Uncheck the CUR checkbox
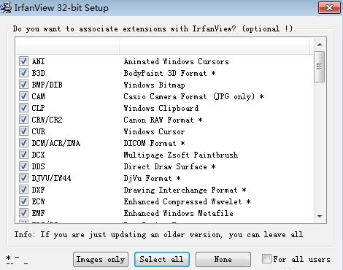 23,131
